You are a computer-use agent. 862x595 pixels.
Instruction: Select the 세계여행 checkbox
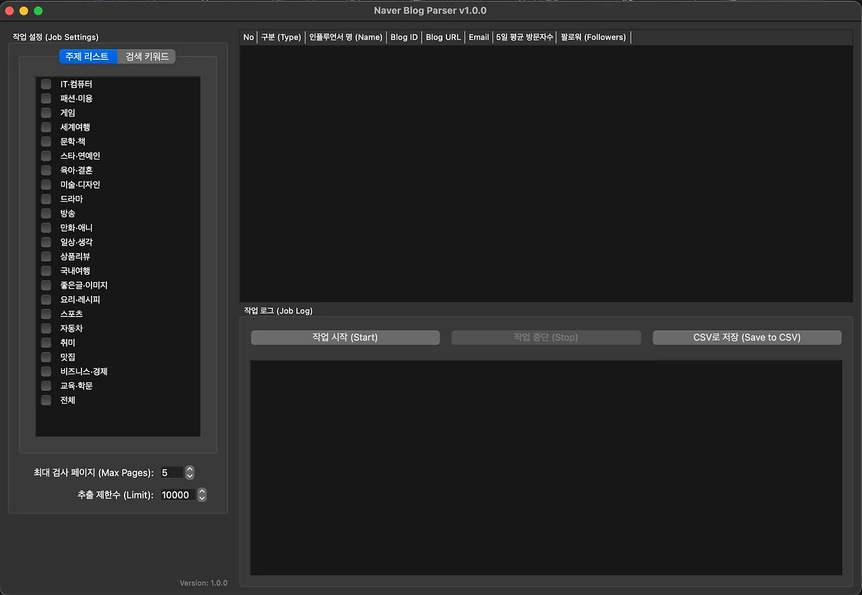45,127
